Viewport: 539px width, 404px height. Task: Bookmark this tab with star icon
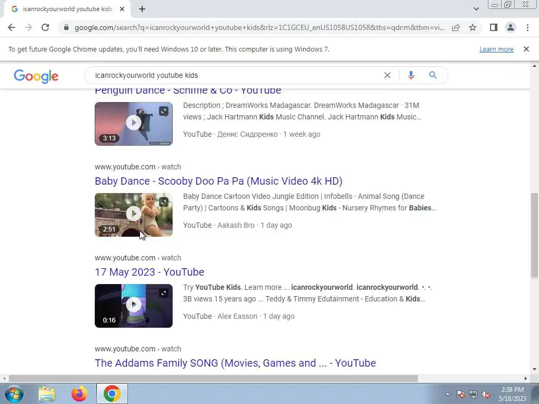tap(473, 27)
